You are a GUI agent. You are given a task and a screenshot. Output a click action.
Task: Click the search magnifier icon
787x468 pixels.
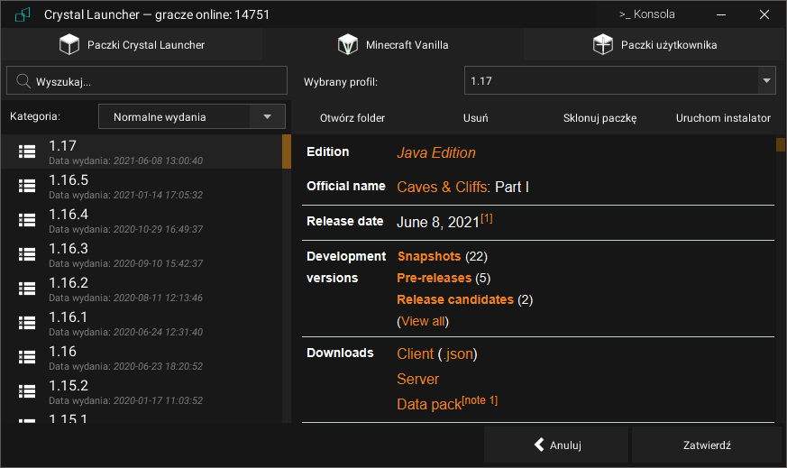click(23, 81)
